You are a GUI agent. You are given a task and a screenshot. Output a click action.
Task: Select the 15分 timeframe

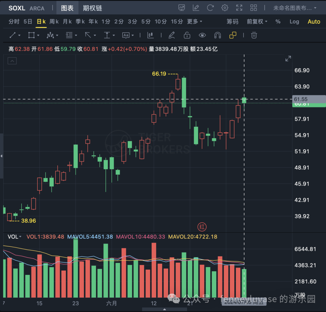[177, 21]
